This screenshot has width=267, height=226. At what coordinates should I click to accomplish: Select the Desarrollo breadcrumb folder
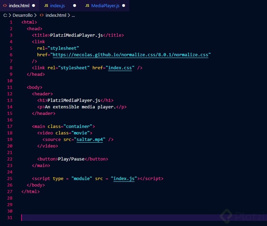tap(23, 15)
